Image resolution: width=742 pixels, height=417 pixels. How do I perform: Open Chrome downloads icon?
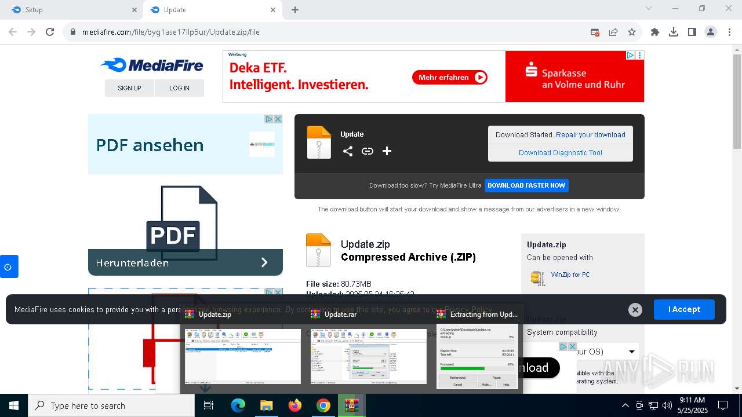674,32
